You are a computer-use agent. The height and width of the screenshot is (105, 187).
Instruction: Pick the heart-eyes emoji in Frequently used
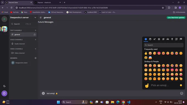159,53
